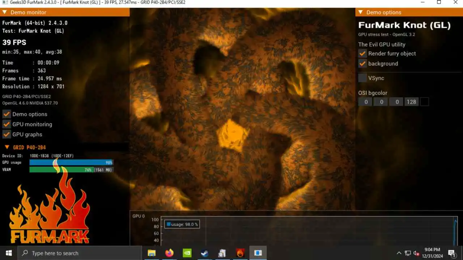Disable Render furry object checkbox
The image size is (463, 260).
pos(362,53)
